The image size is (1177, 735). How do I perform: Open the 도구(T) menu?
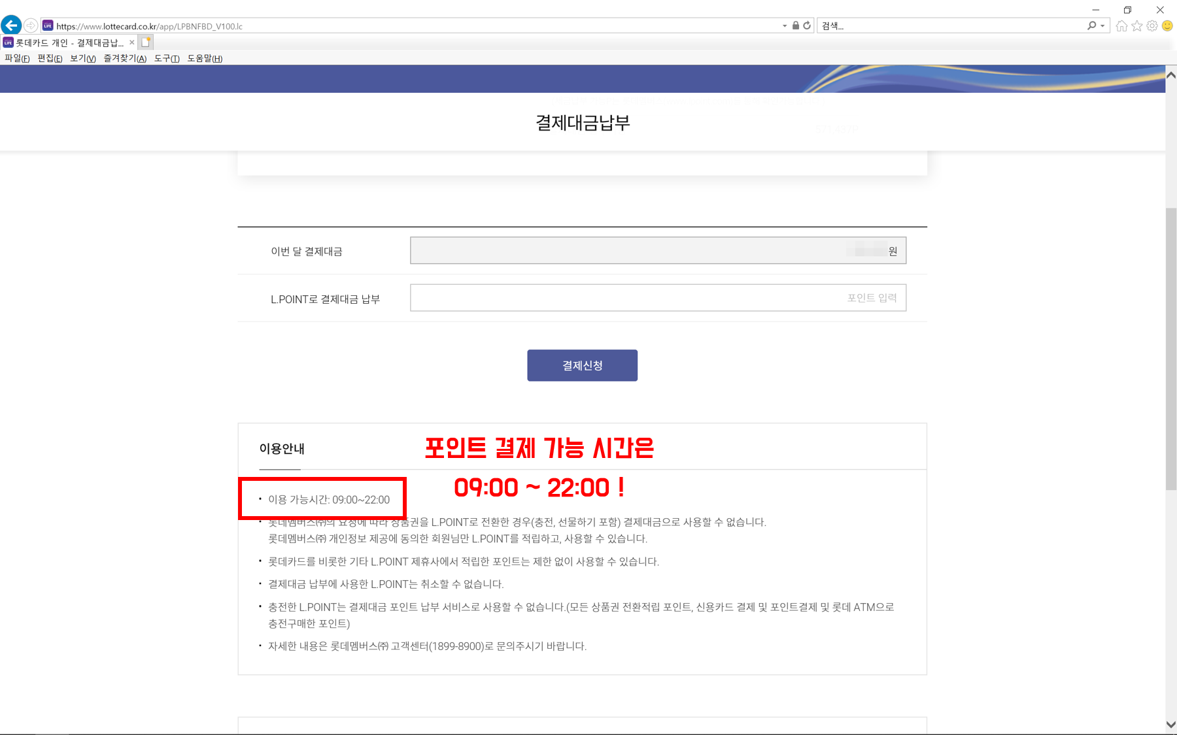coord(167,58)
